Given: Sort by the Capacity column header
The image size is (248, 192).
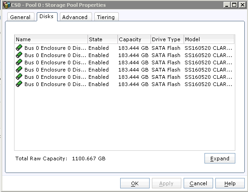Looking at the screenshot, I should pos(134,39).
